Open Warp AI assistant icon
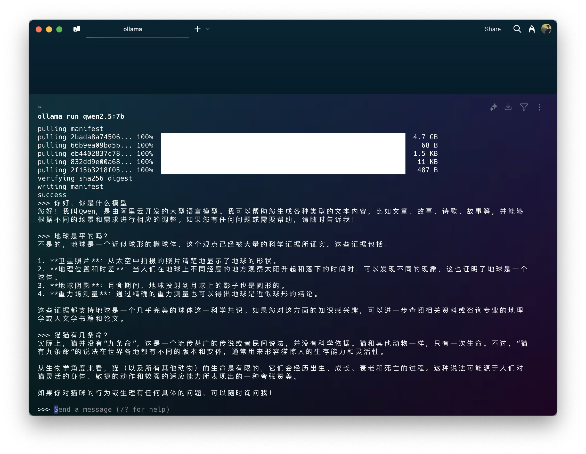586x454 pixels. click(532, 29)
